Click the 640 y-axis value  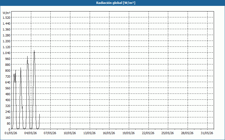(x=8, y=82)
